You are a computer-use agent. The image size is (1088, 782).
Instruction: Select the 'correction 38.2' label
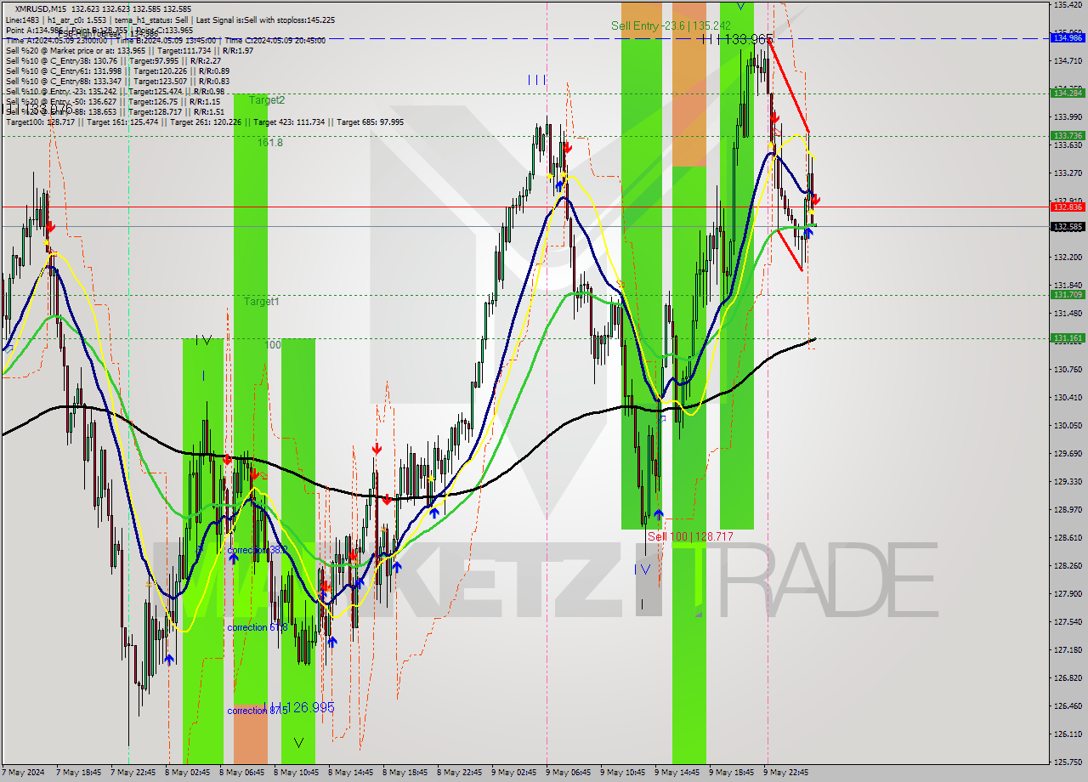coord(256,550)
